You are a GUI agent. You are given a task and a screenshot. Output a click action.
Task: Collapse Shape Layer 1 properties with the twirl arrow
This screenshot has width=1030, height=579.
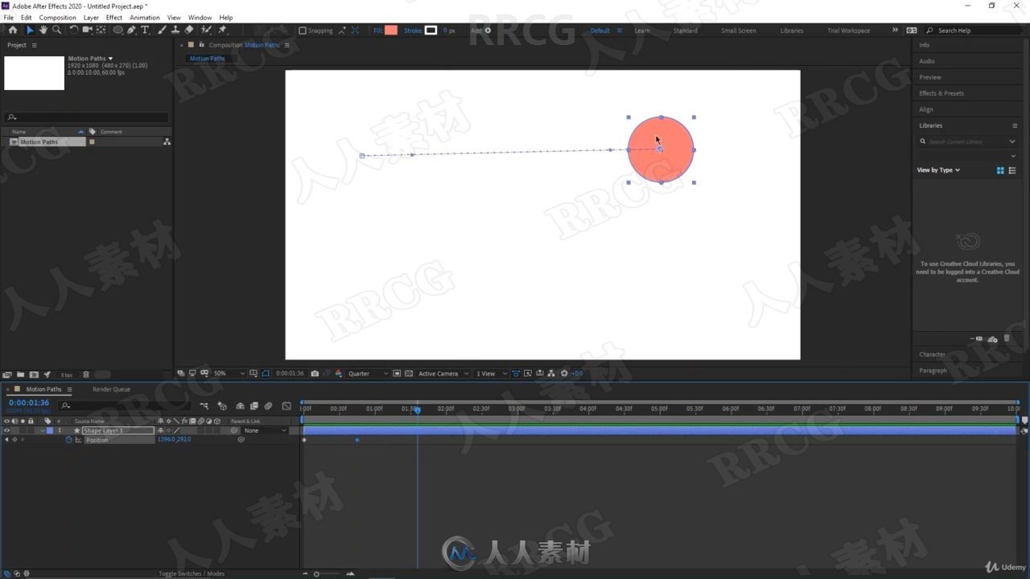(x=43, y=430)
